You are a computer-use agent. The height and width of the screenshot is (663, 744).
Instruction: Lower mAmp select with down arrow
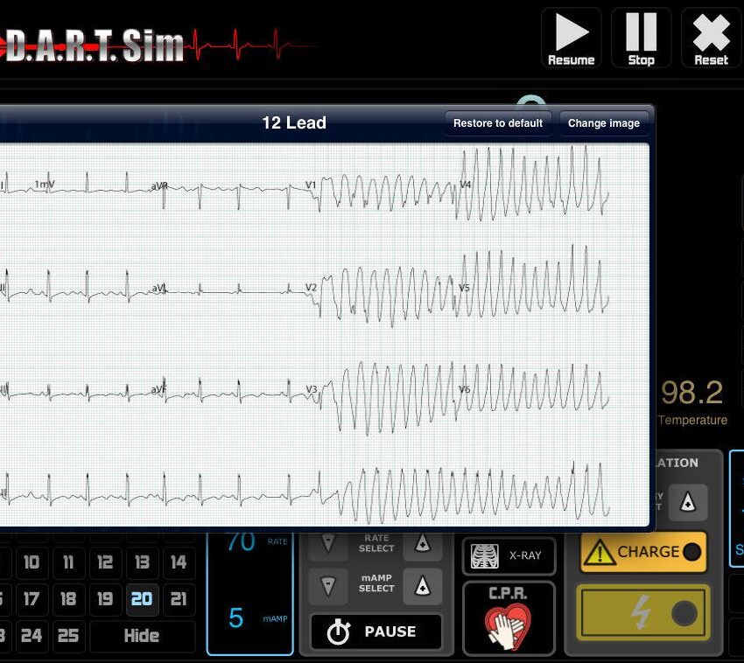click(x=328, y=585)
